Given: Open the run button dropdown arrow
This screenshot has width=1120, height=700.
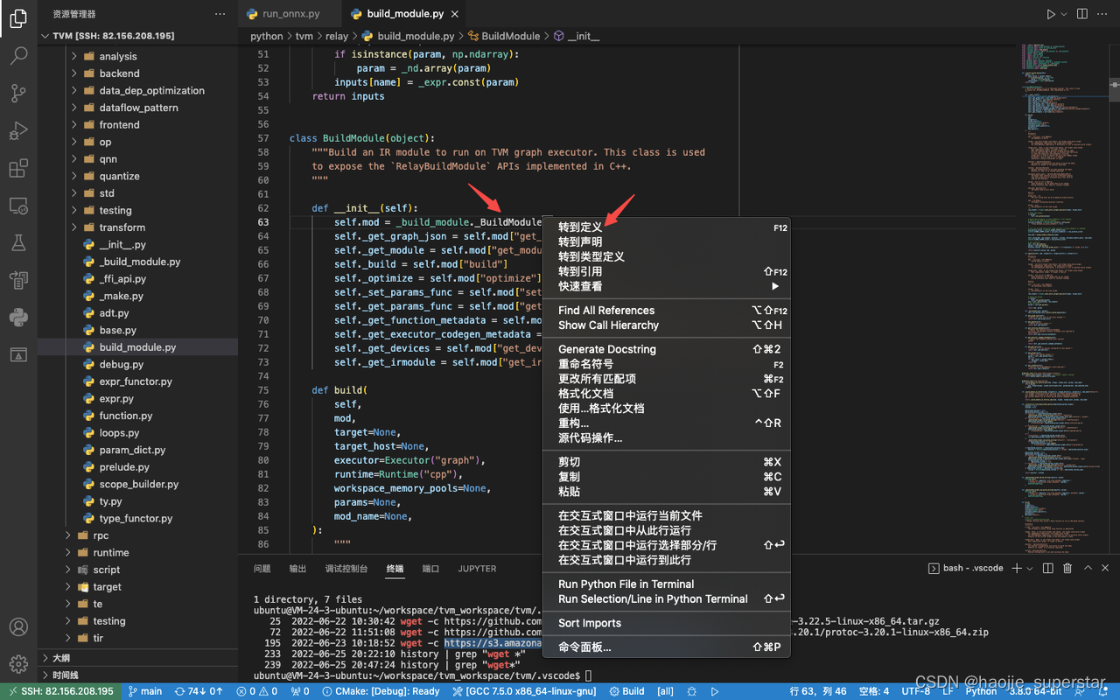Looking at the screenshot, I should [1064, 14].
